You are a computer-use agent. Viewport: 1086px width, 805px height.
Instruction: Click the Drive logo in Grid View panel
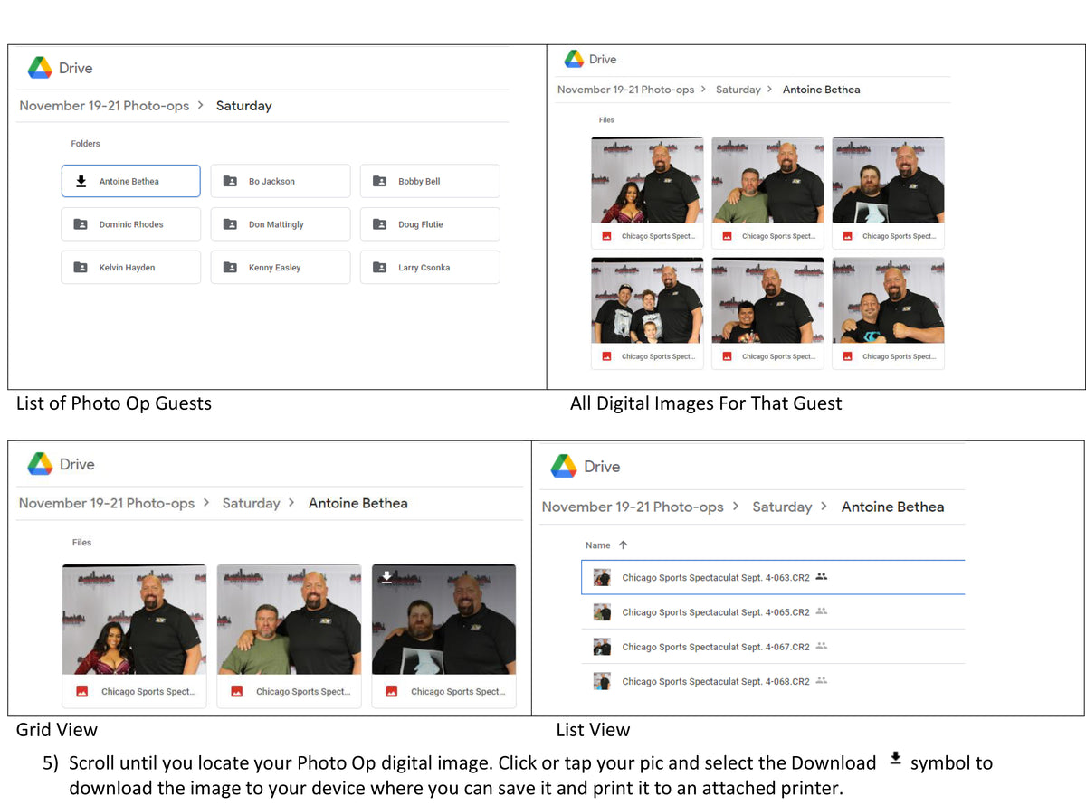point(40,464)
